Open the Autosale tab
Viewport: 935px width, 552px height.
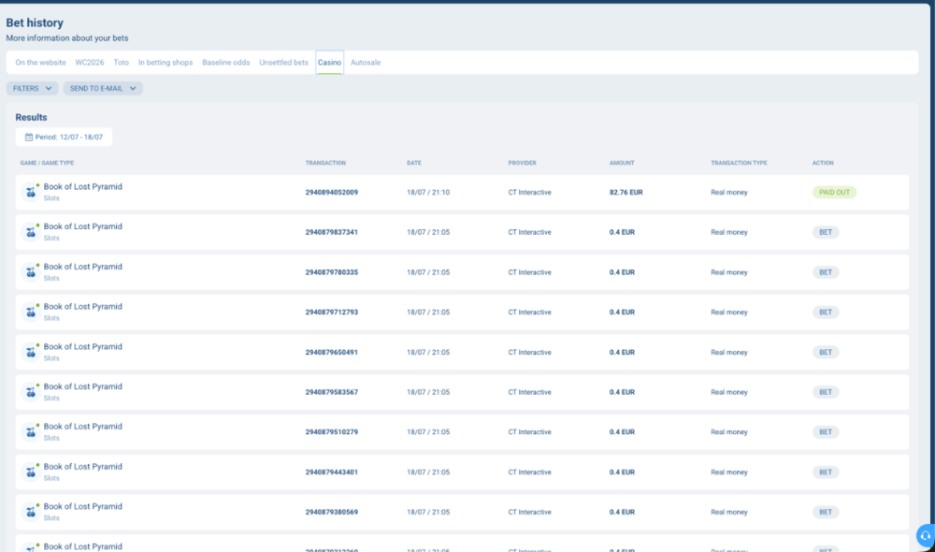366,62
